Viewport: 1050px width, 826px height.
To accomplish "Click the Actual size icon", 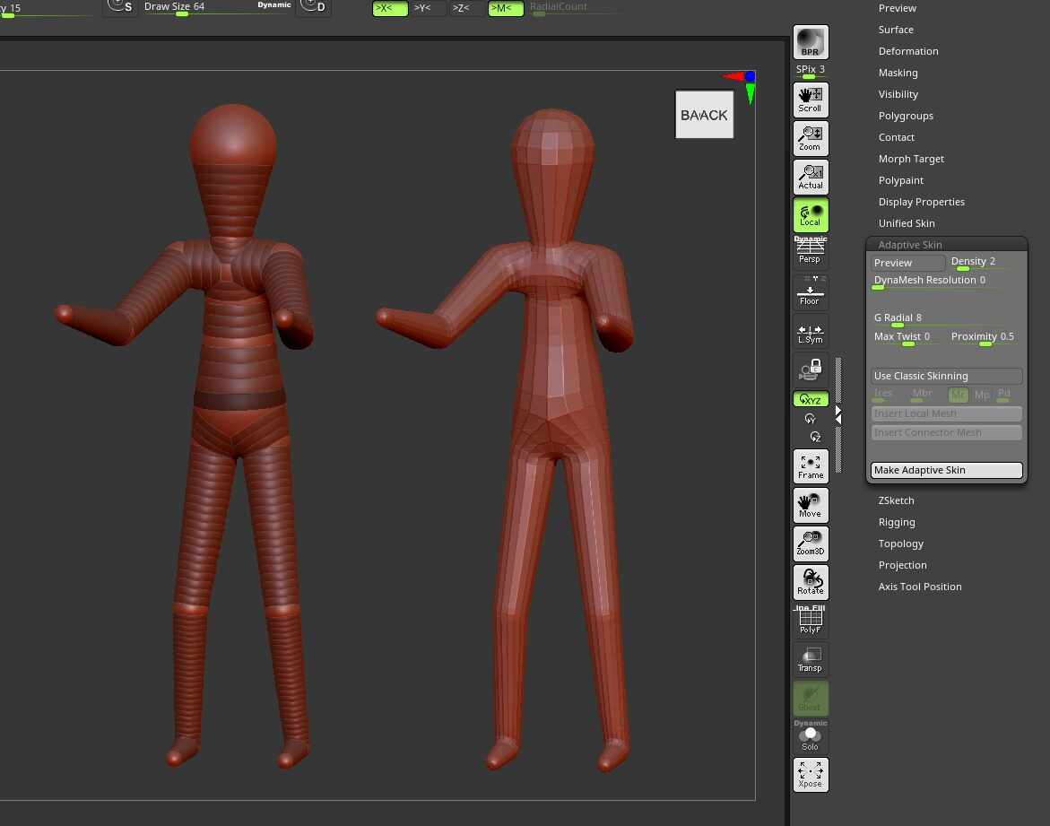I will click(x=810, y=176).
